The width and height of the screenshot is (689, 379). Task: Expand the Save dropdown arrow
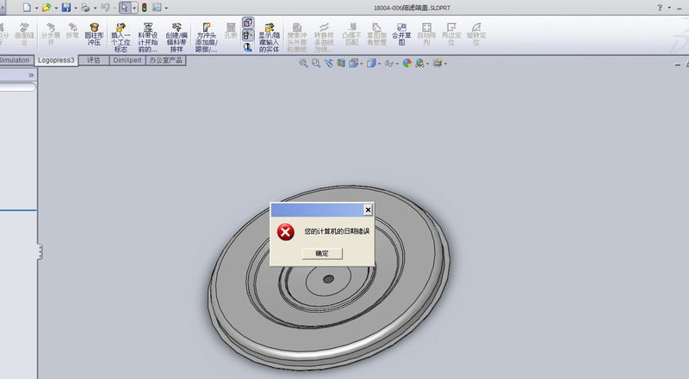point(76,8)
